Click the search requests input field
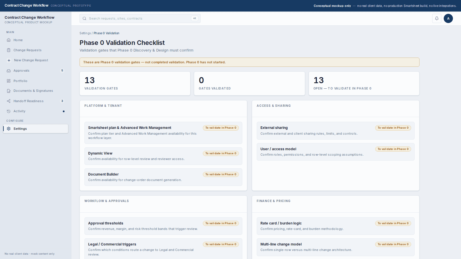The width and height of the screenshot is (461, 259). pos(140,18)
